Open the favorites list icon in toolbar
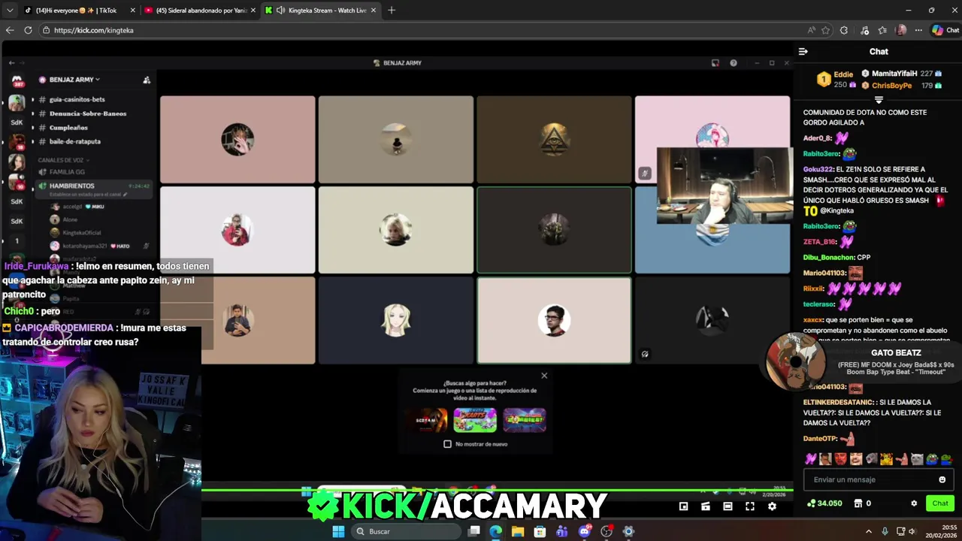962x541 pixels. 882,30
